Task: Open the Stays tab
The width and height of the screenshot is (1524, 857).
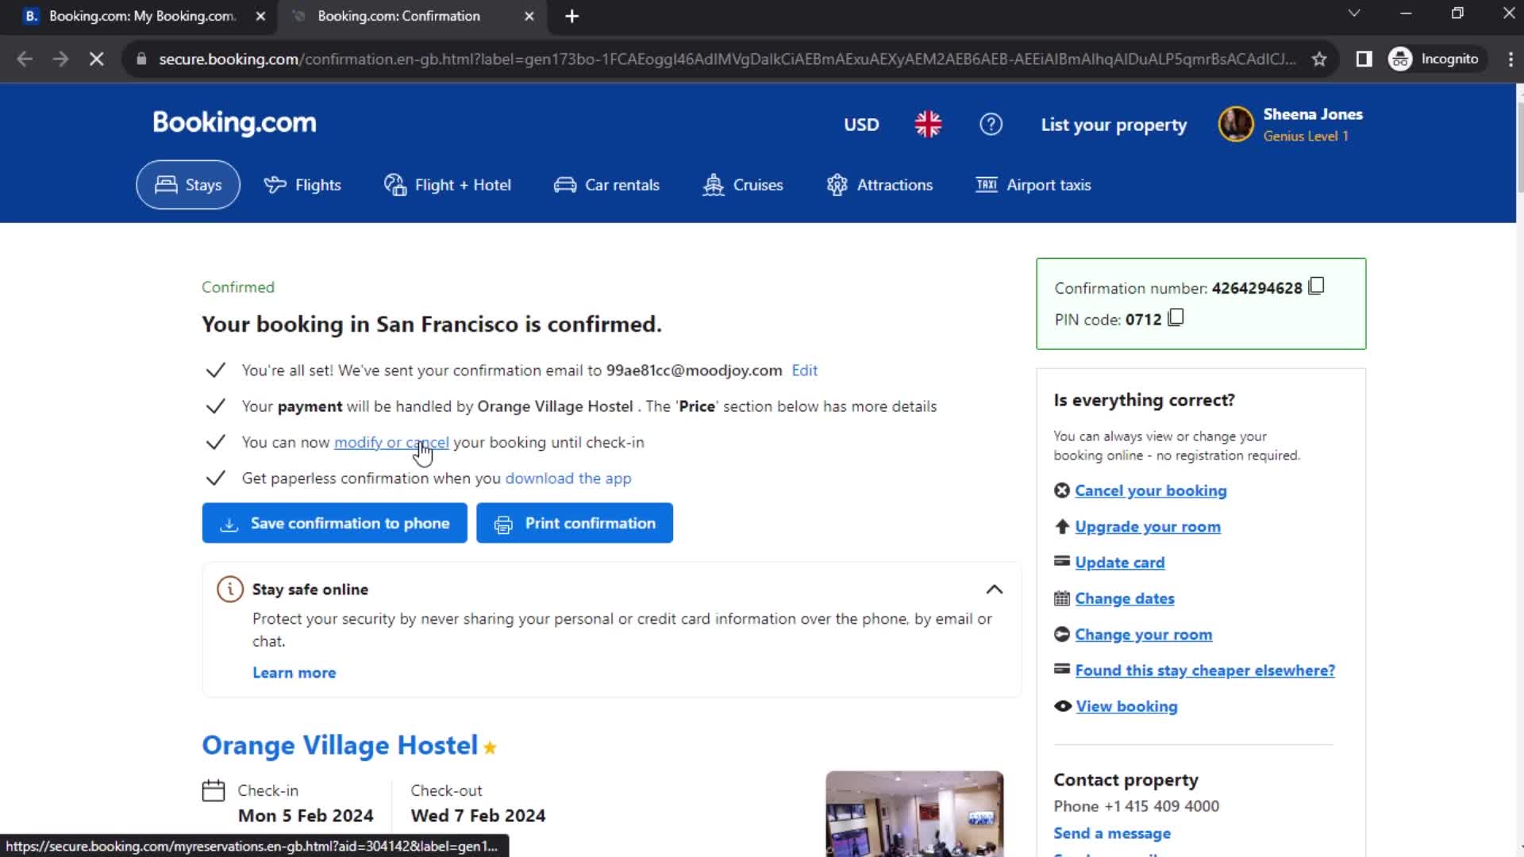Action: (187, 185)
